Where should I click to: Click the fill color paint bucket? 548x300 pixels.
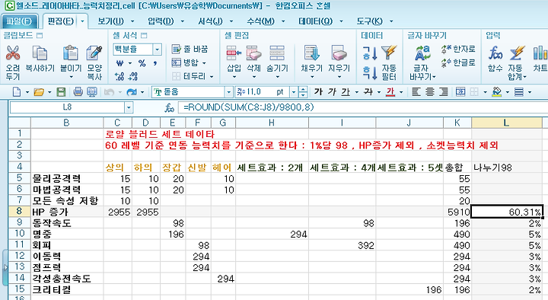click(496, 92)
